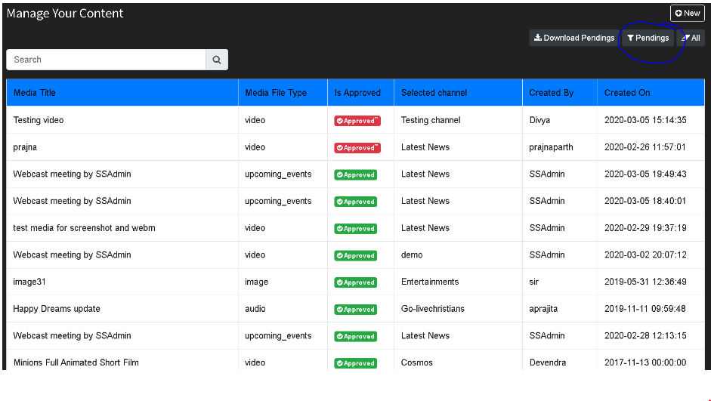Click the date '2020-03-02 20:07:12'

645,255
